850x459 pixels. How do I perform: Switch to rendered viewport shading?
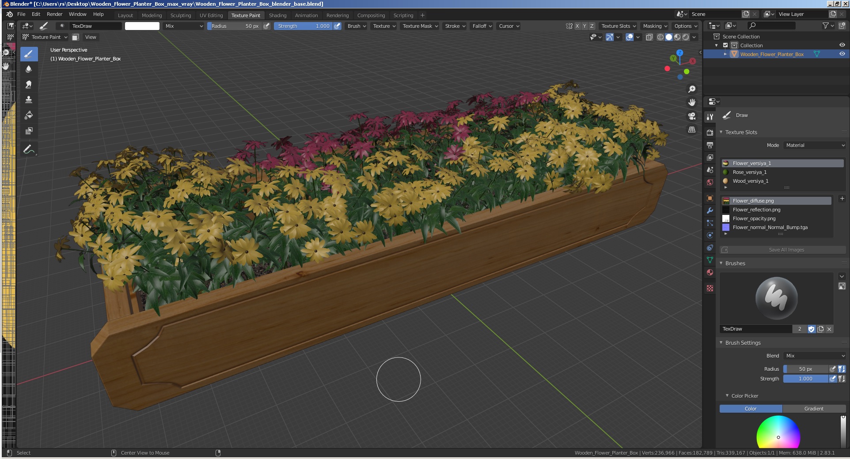pyautogui.click(x=686, y=37)
